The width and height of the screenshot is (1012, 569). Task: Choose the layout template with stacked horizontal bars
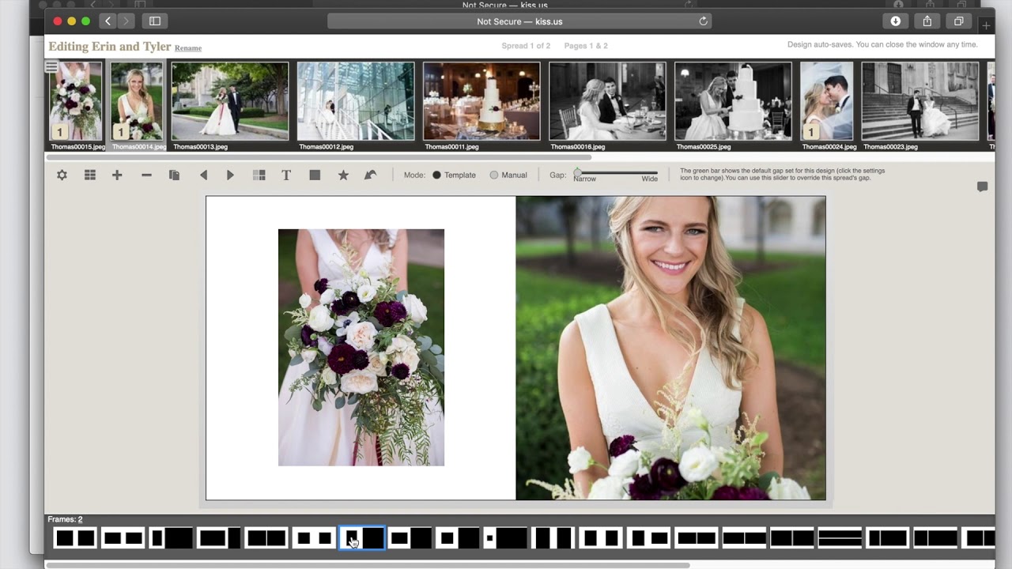840,538
